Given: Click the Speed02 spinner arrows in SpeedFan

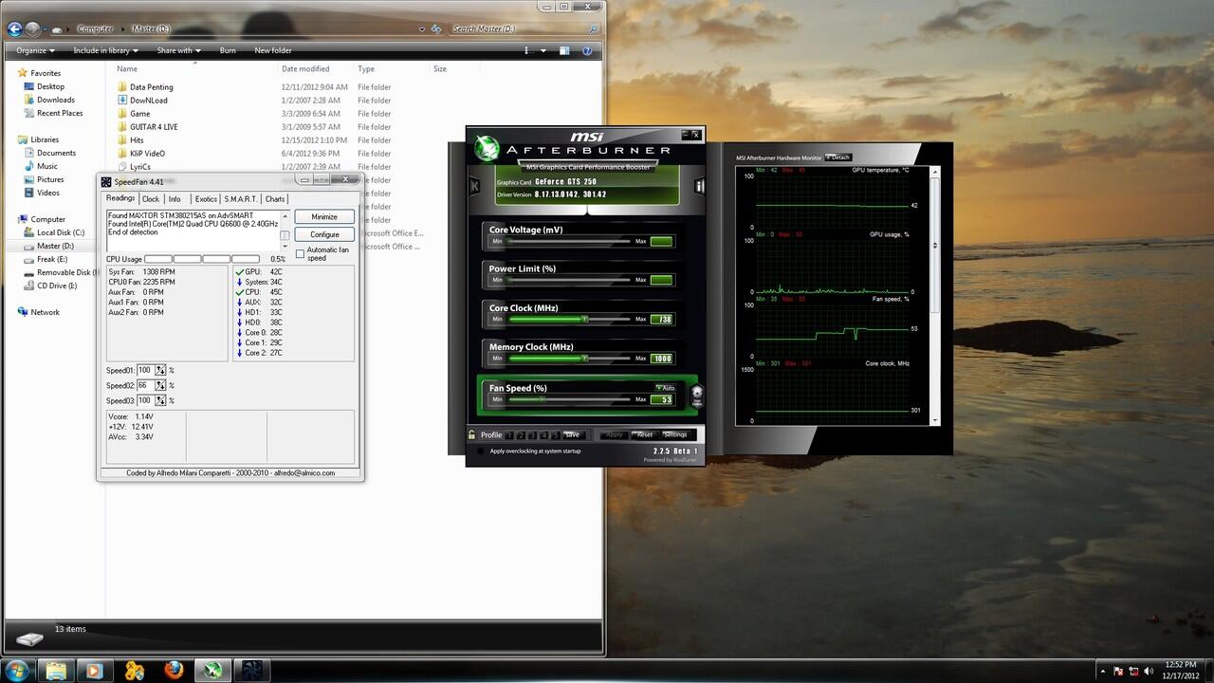Looking at the screenshot, I should pos(160,385).
